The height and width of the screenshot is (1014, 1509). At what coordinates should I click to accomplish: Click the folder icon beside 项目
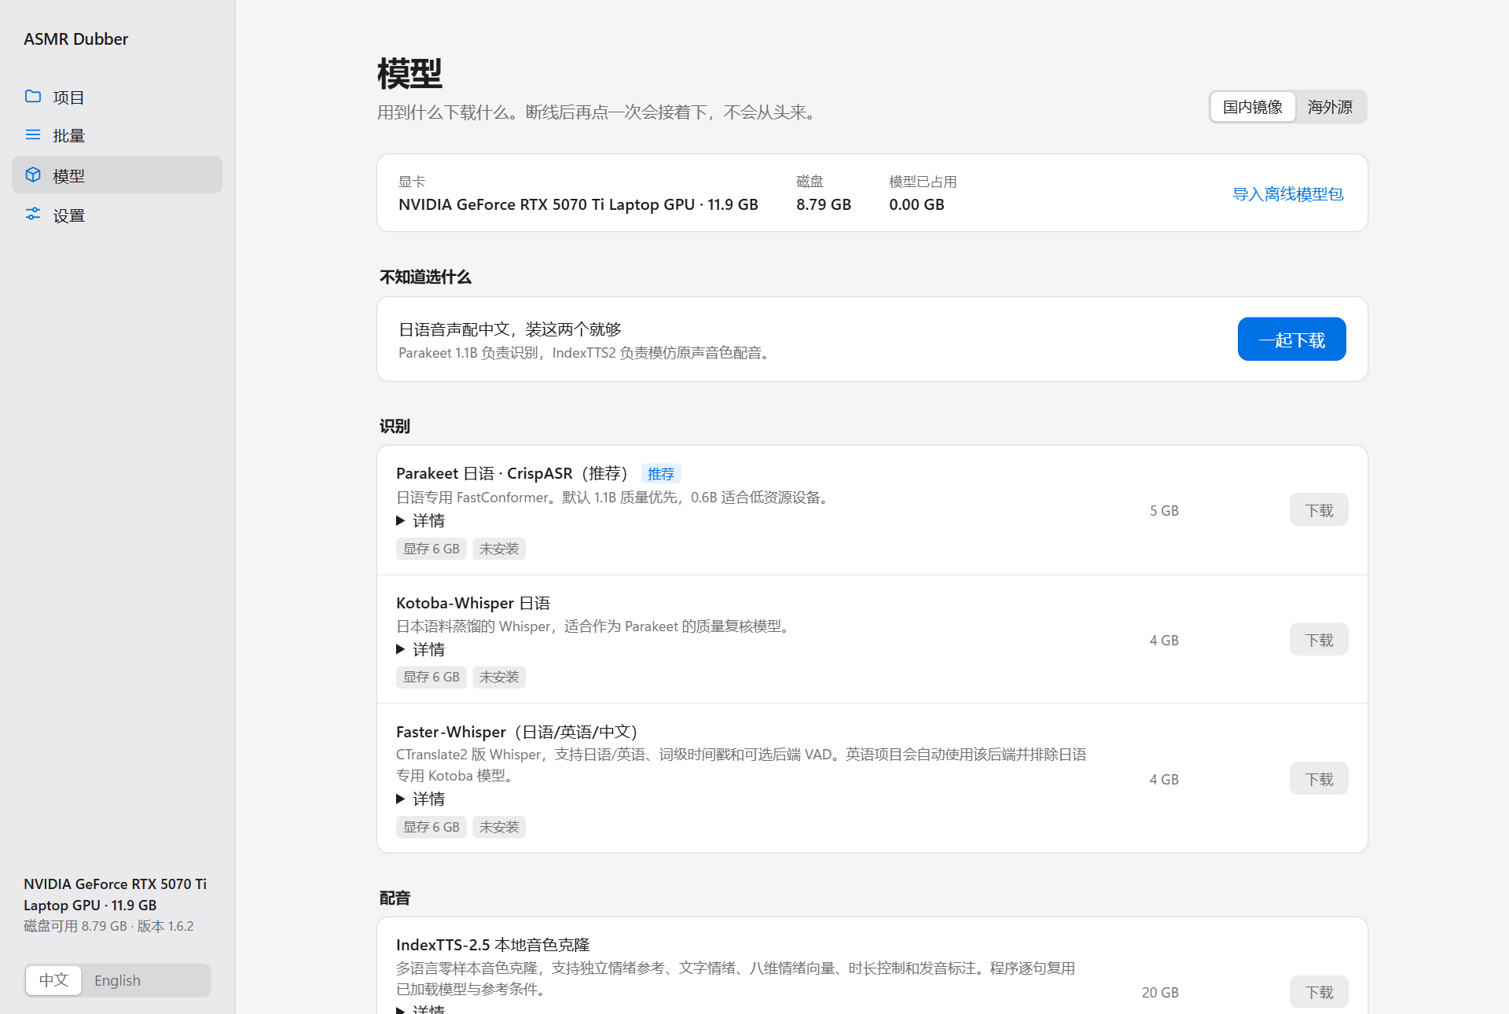click(33, 97)
